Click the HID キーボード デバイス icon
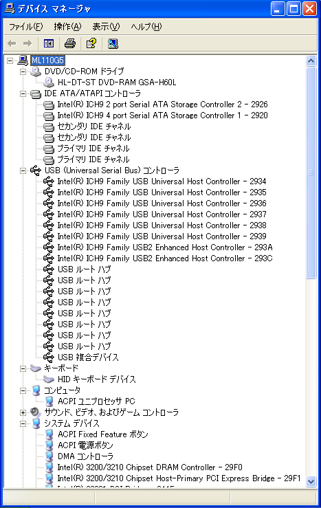The height and width of the screenshot is (508, 321). [x=49, y=379]
